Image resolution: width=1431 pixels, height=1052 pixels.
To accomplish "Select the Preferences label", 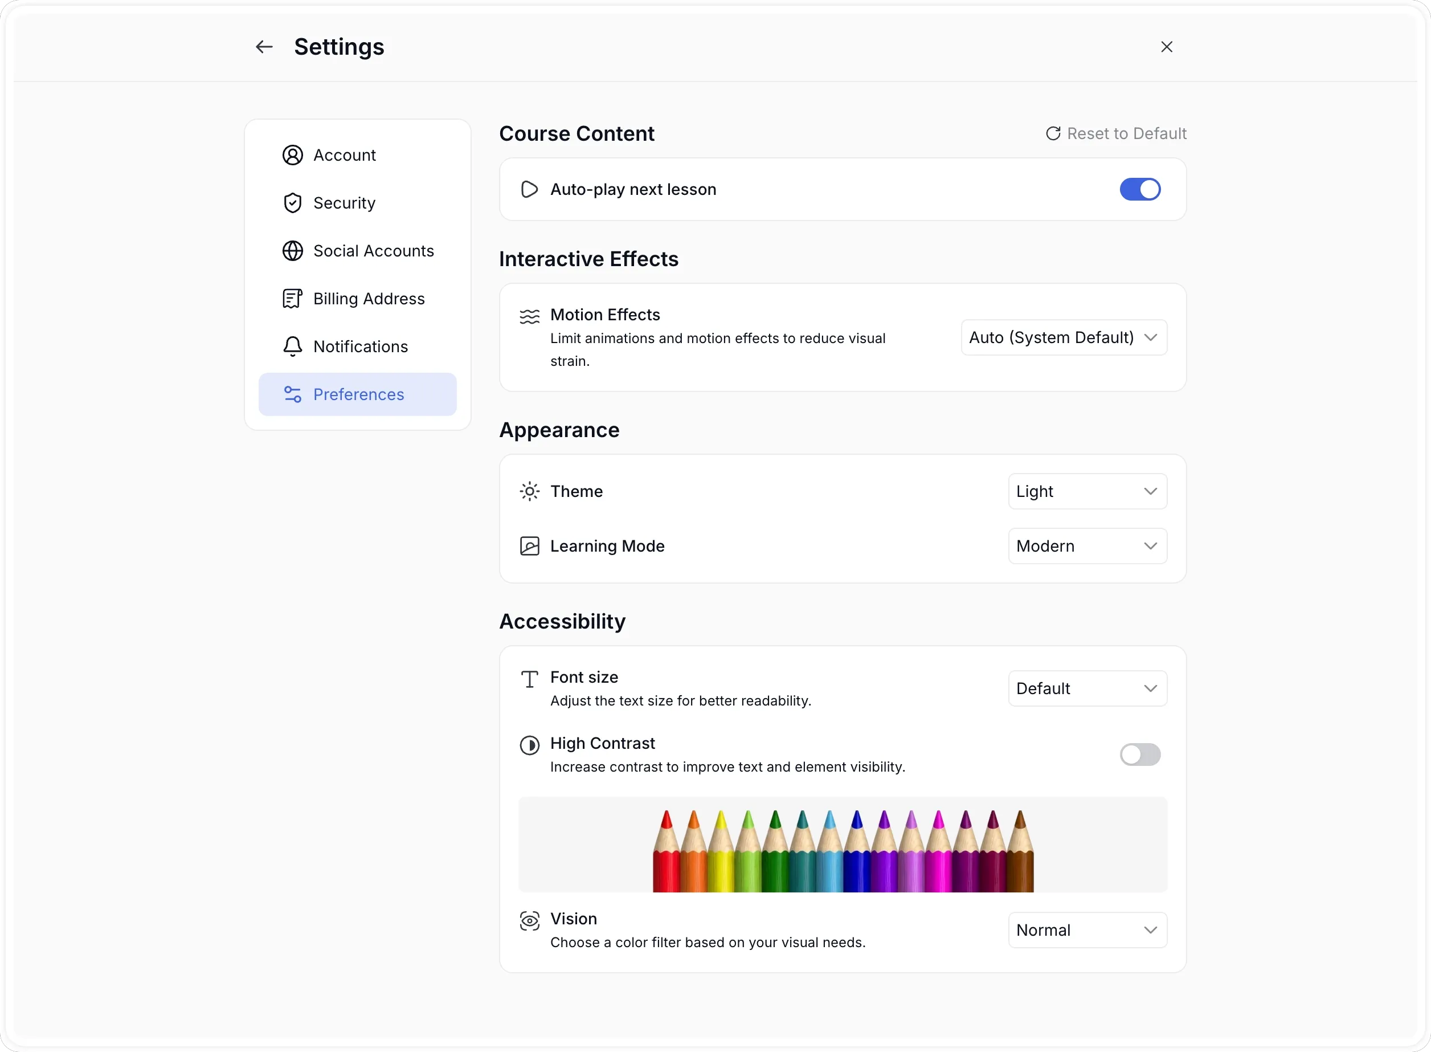I will (x=358, y=394).
